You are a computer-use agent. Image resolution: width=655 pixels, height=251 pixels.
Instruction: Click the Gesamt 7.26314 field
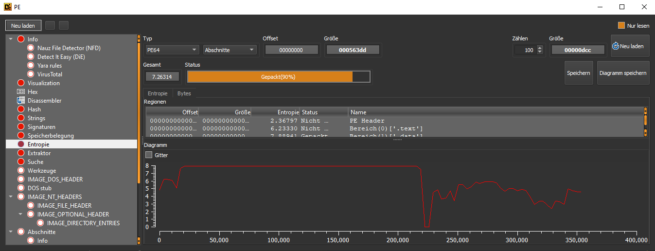pos(162,77)
